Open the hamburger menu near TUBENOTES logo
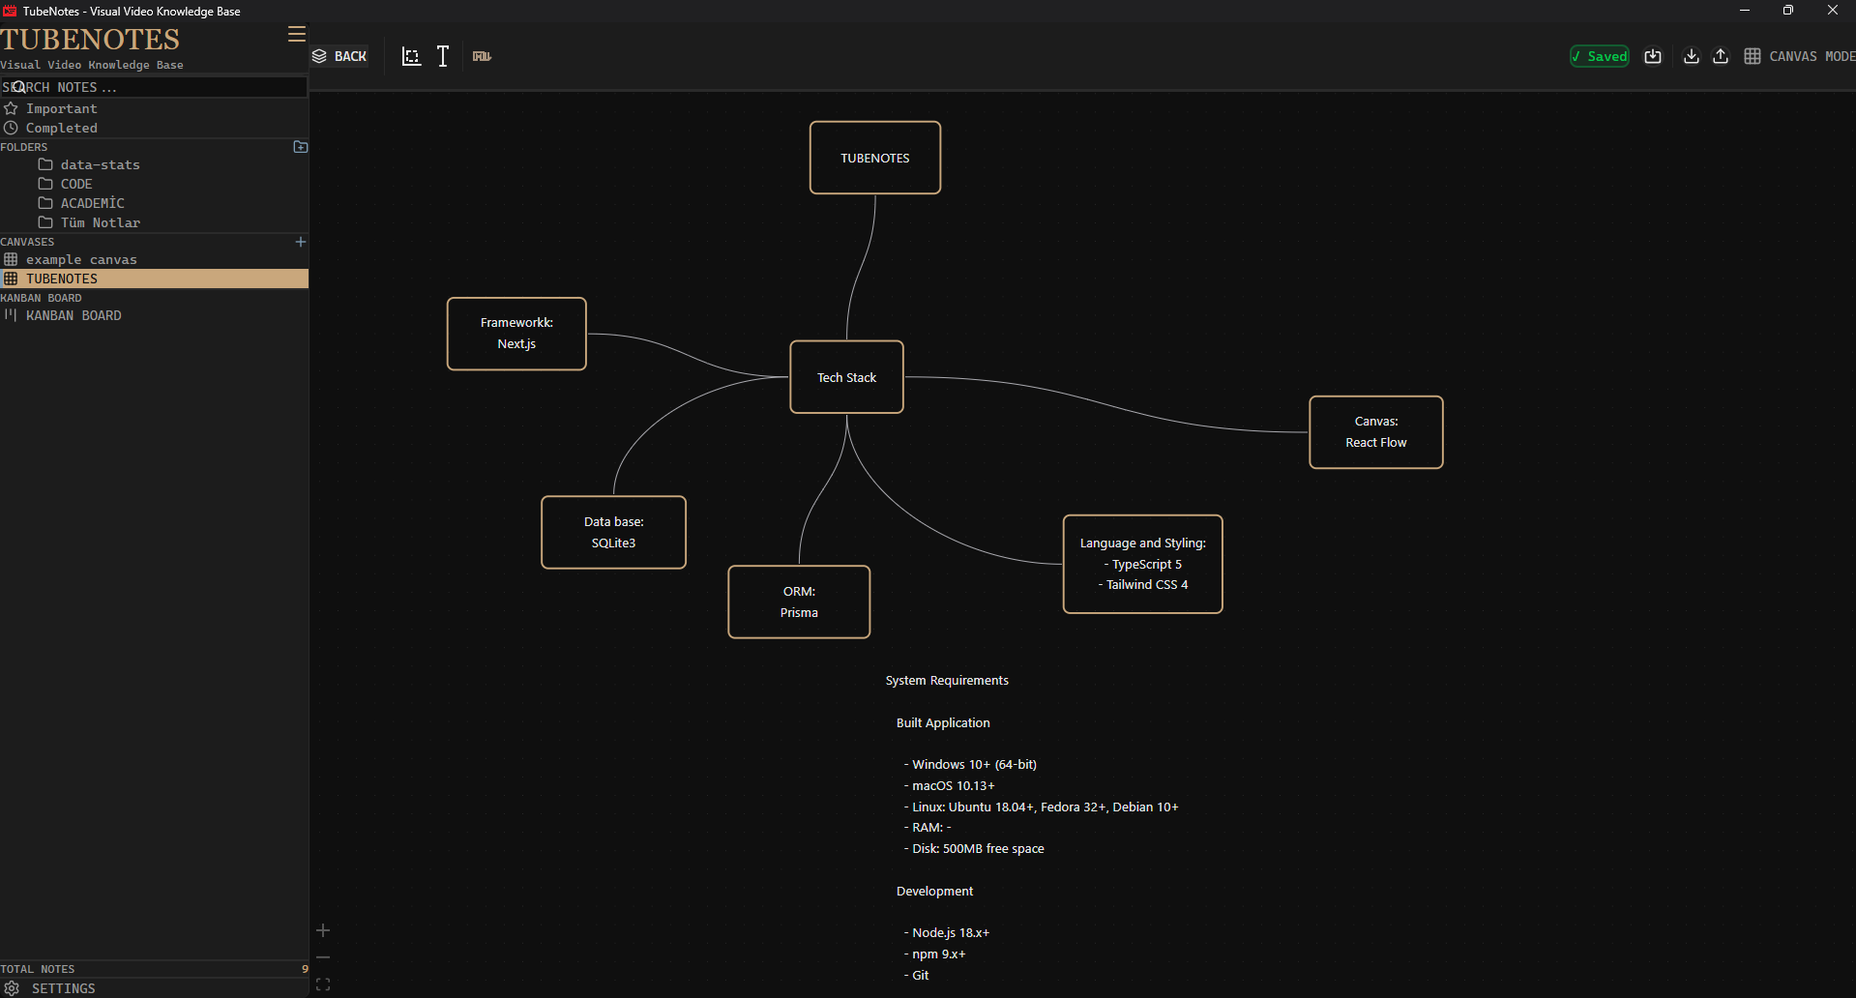Image resolution: width=1856 pixels, height=998 pixels. click(x=296, y=33)
